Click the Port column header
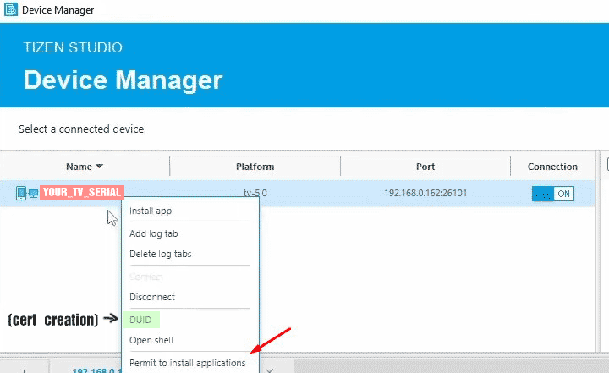The height and width of the screenshot is (373, 609). click(x=425, y=167)
